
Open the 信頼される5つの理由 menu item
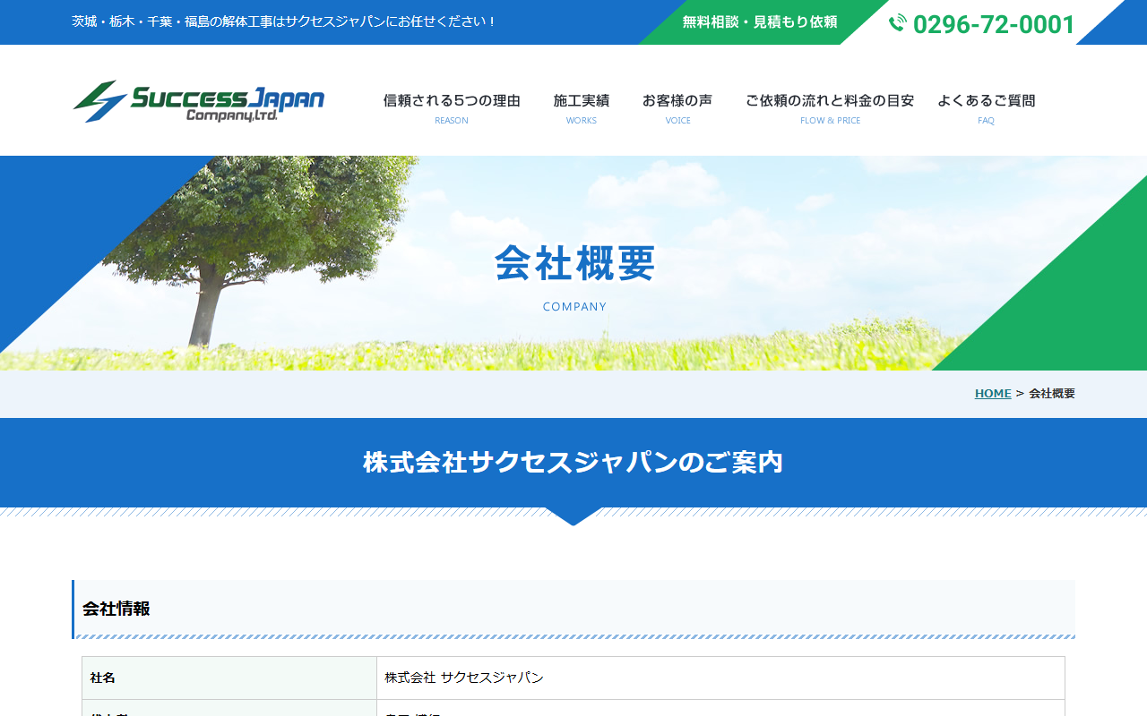pos(452,107)
